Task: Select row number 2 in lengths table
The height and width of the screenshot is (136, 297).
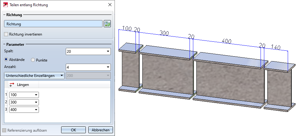Action: click(x=6, y=102)
